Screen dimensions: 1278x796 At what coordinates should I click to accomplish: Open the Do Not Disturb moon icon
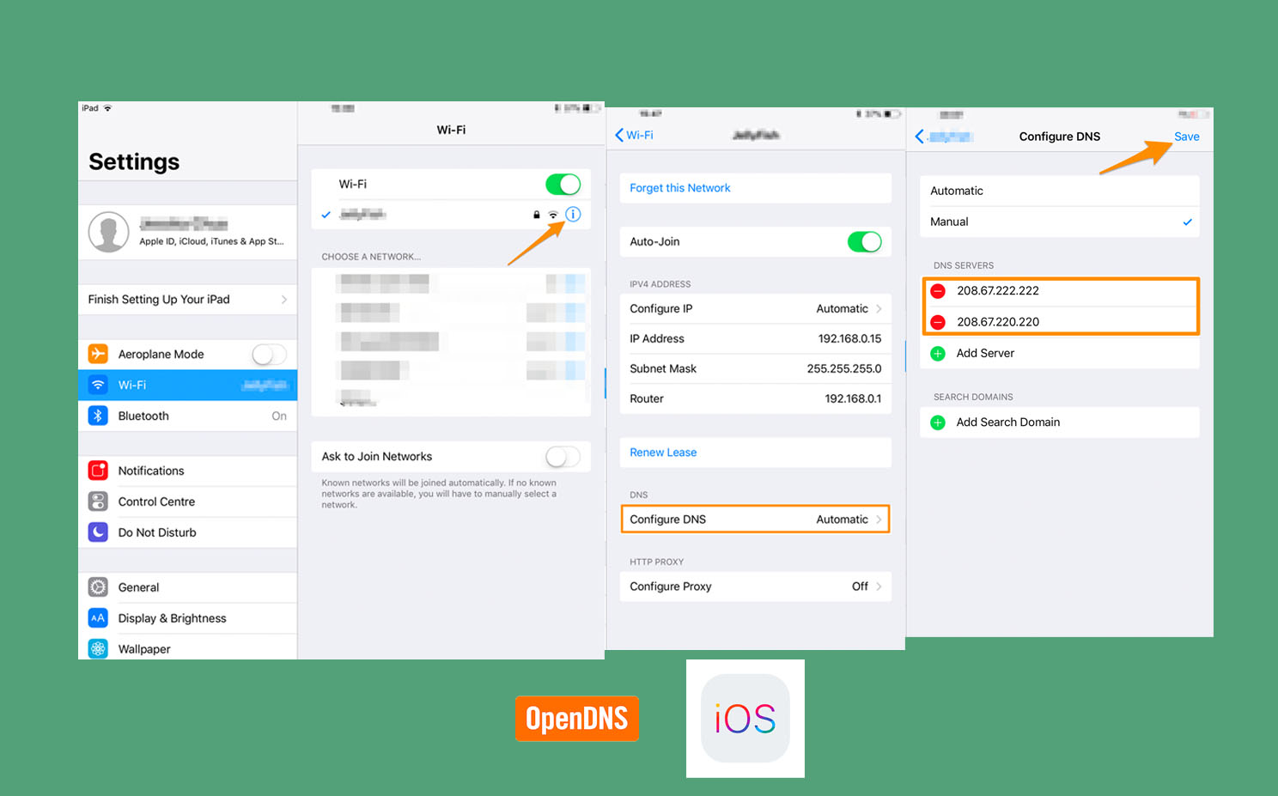[99, 532]
